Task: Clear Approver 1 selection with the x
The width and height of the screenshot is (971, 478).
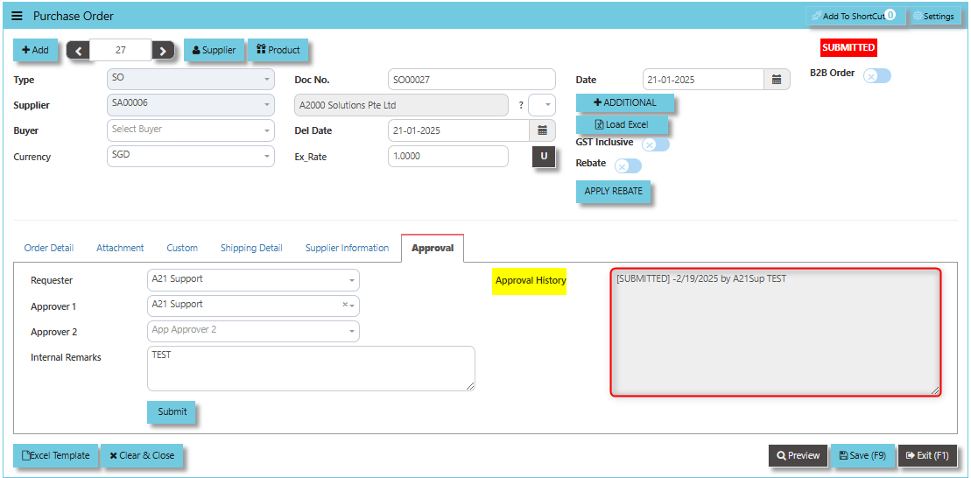Action: pos(345,305)
